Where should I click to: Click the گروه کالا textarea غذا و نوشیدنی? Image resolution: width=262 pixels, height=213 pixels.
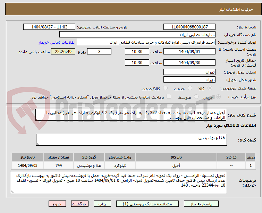(132, 140)
